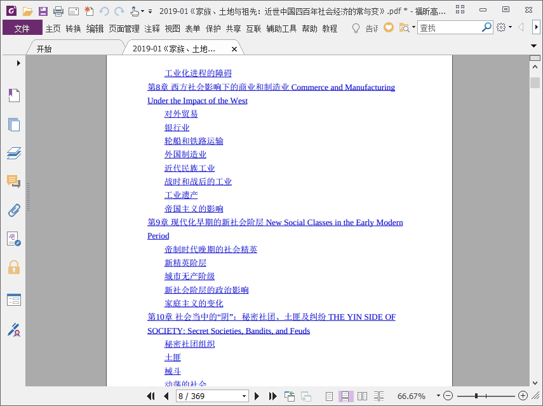The height and width of the screenshot is (406, 543).
Task: Toggle full screen mode icon
Action: pyautogui.click(x=460, y=10)
